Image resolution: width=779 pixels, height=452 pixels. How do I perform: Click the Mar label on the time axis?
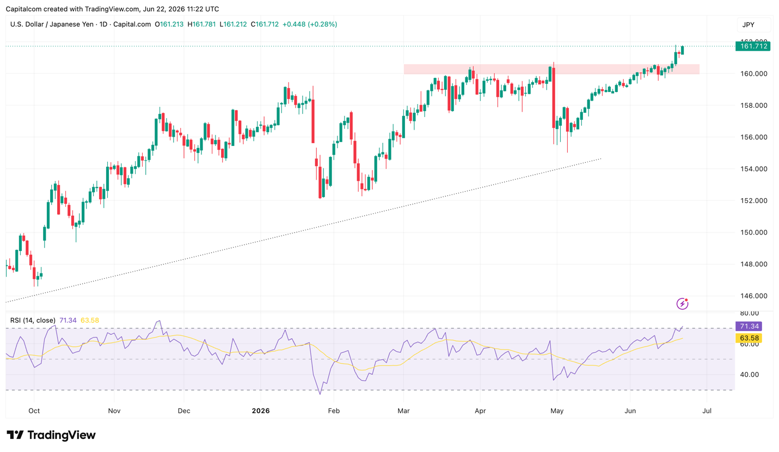403,410
